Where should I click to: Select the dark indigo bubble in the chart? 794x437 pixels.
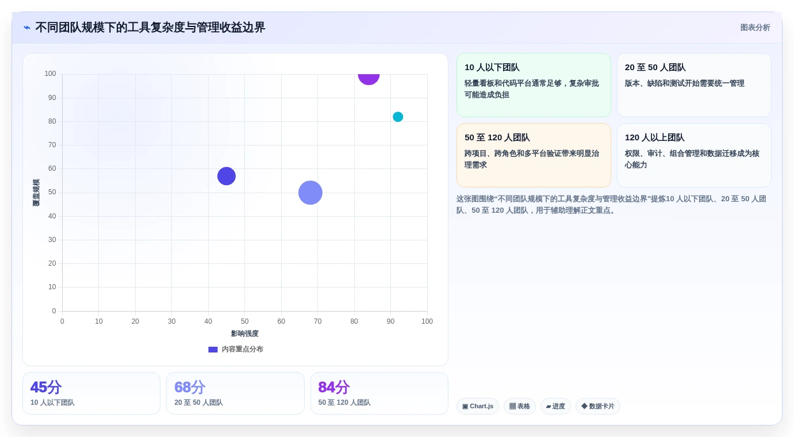click(x=227, y=177)
